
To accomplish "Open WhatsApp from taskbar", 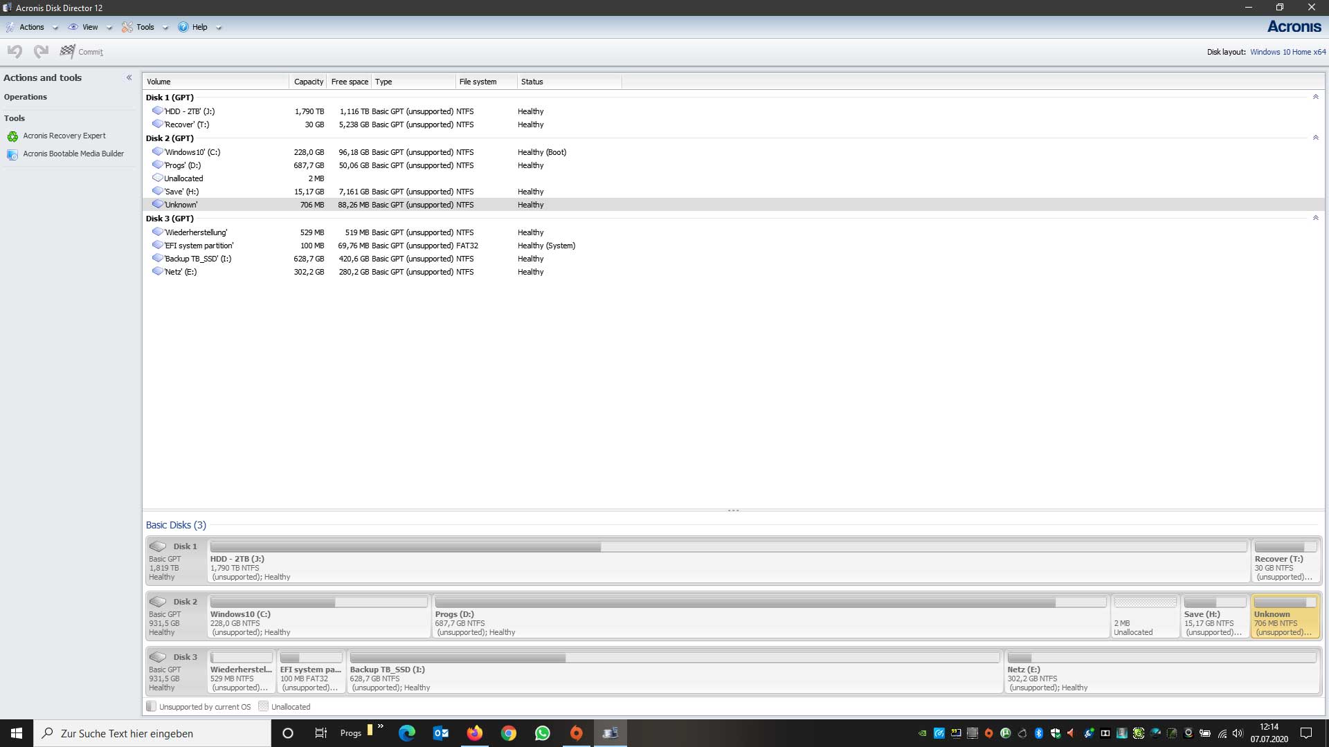I will (x=543, y=733).
